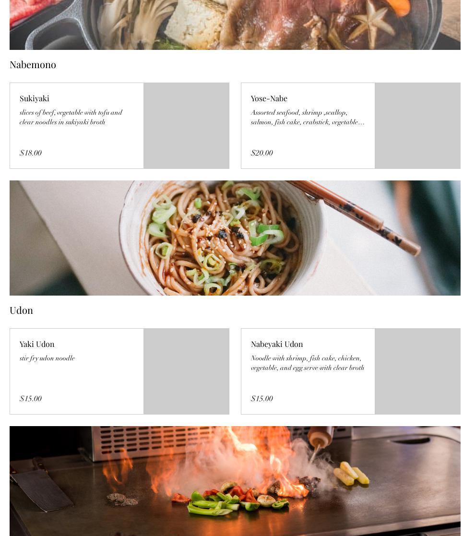Click the 'stir fry udon noodle' description
The height and width of the screenshot is (536, 463).
(47, 358)
